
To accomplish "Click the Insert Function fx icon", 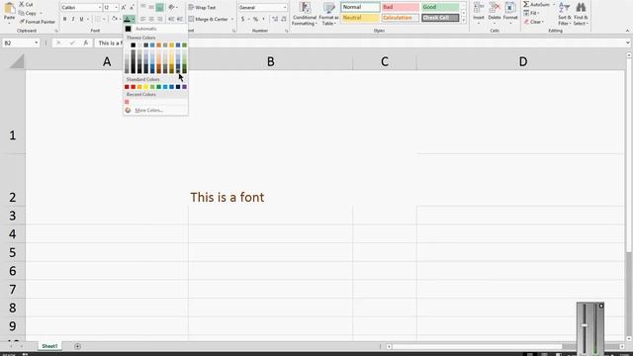I will coord(86,43).
